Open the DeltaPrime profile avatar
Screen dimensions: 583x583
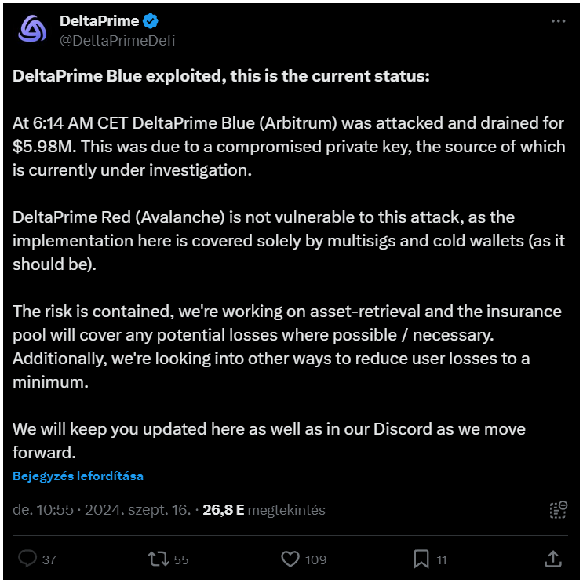click(33, 29)
